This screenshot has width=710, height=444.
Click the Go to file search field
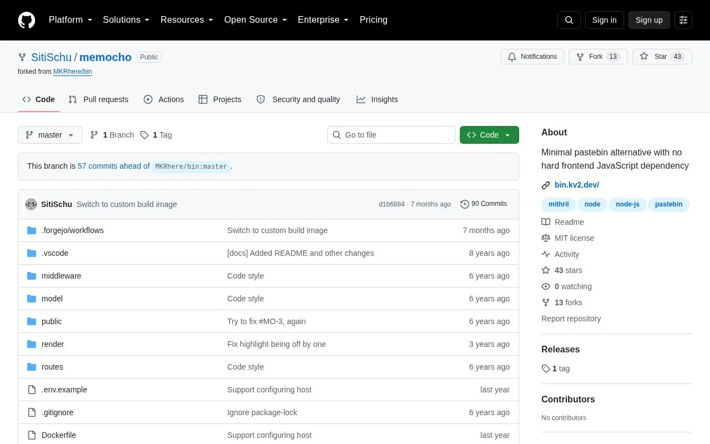coord(391,135)
